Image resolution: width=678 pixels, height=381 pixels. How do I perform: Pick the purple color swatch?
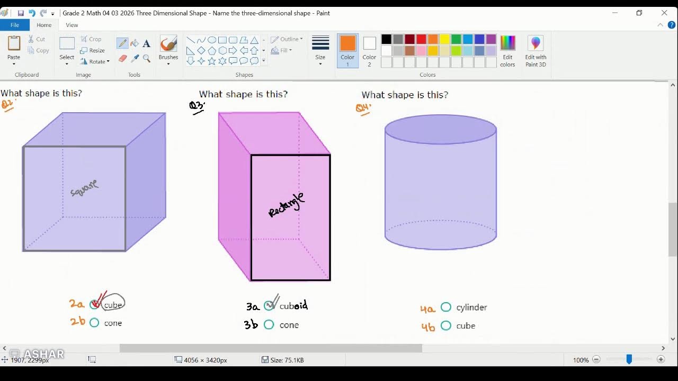(x=491, y=39)
